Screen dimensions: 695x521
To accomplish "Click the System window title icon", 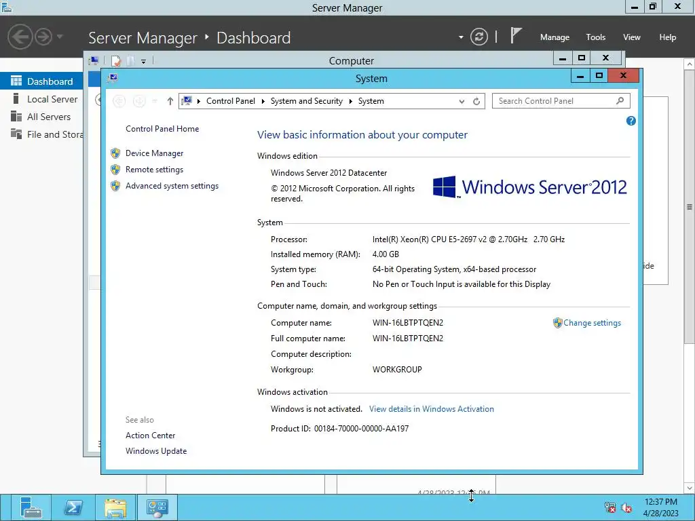I will tap(113, 78).
